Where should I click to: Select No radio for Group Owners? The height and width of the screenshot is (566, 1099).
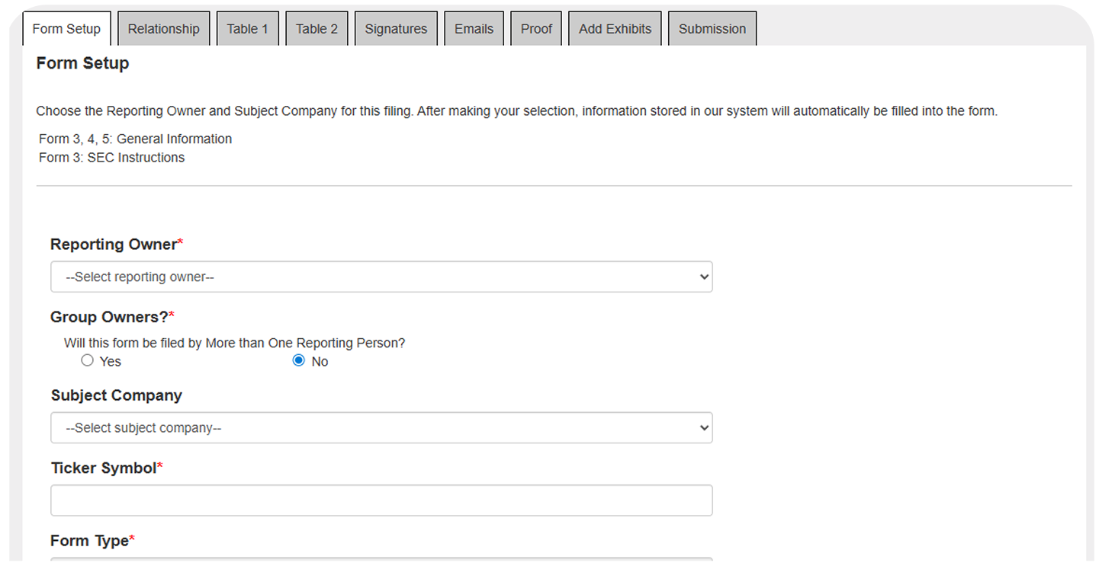(x=299, y=360)
